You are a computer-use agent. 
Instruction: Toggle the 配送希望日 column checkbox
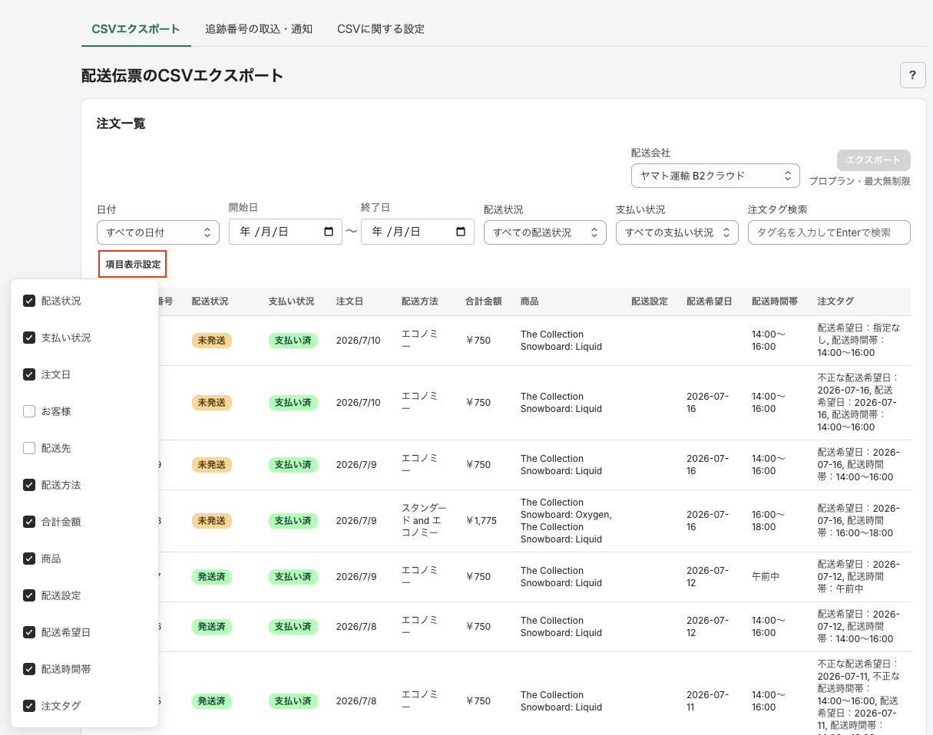(x=29, y=632)
